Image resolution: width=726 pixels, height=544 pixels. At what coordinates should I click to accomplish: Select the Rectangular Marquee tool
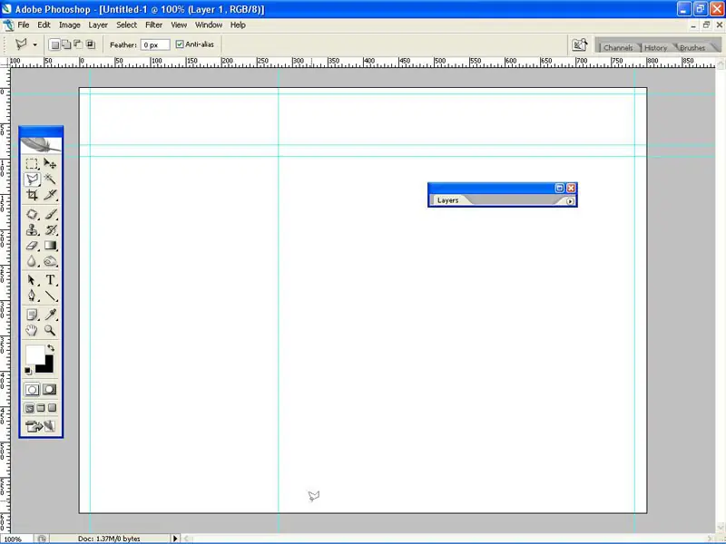(32, 163)
